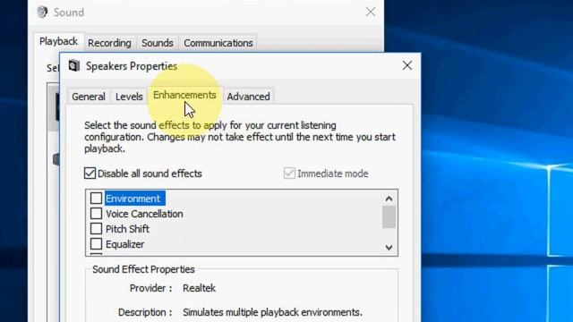Enable the Equalizer checkbox
The width and height of the screenshot is (573, 322).
96,243
